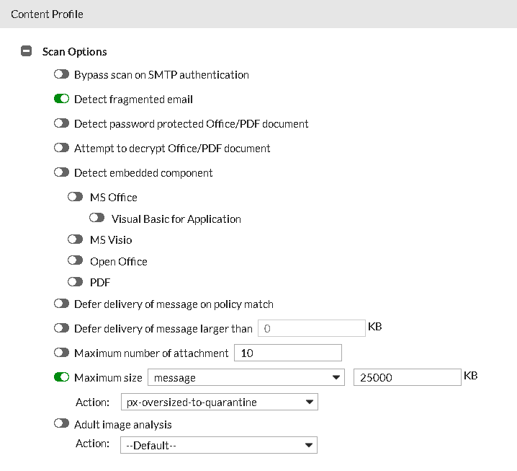Click the maximum size 25000 KB field
Image resolution: width=517 pixels, height=471 pixels.
407,377
